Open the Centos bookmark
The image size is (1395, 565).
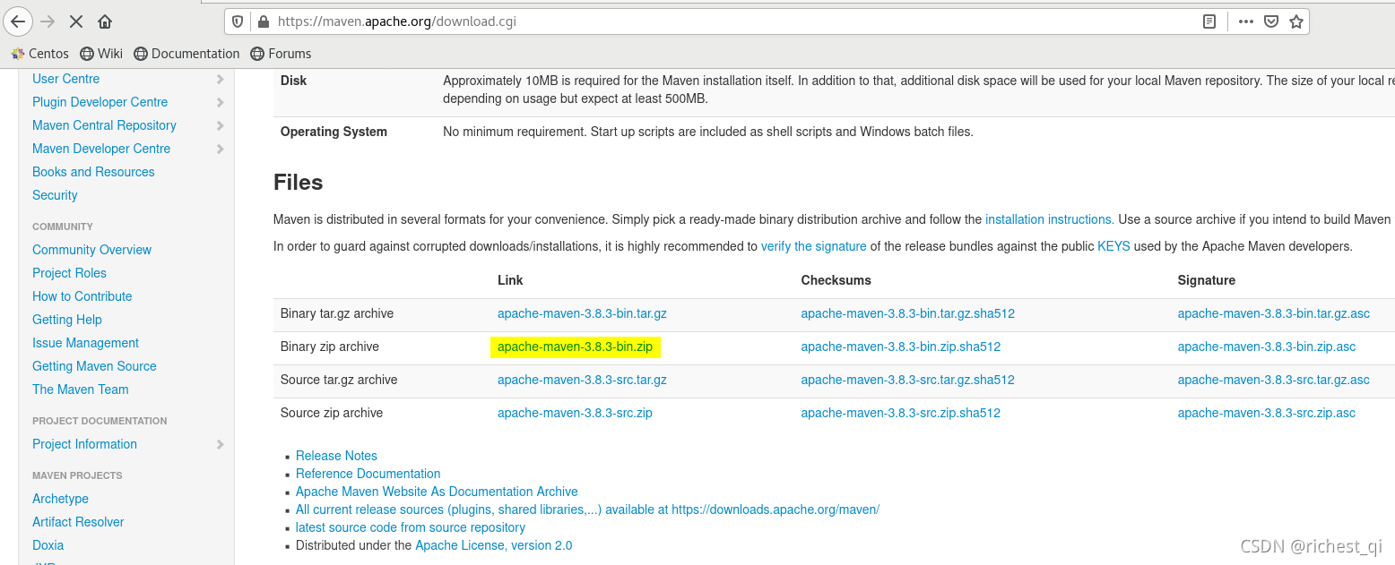click(x=40, y=54)
